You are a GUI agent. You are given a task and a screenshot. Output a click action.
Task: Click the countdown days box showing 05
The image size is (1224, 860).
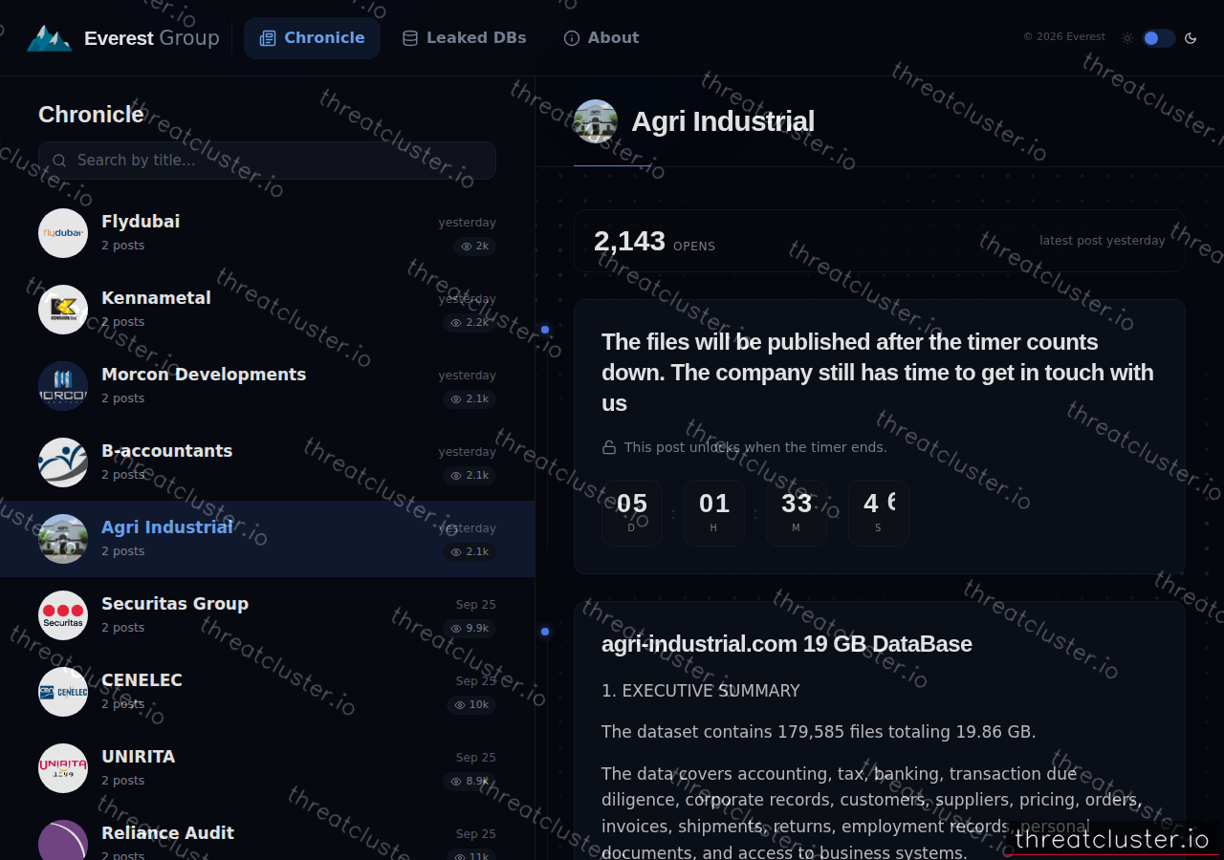coord(632,512)
